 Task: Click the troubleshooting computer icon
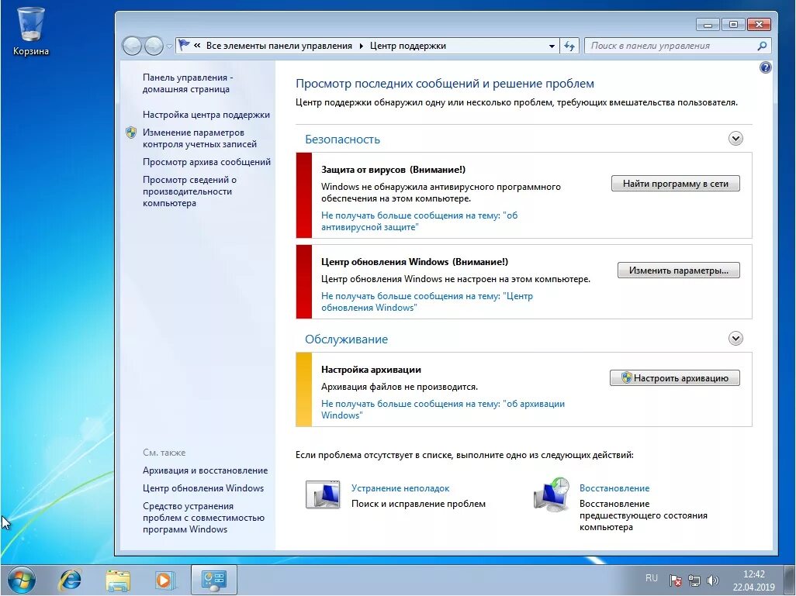pyautogui.click(x=323, y=494)
